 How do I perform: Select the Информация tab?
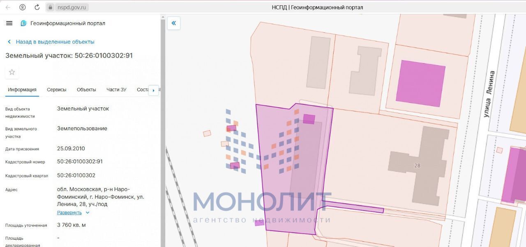[x=22, y=90]
